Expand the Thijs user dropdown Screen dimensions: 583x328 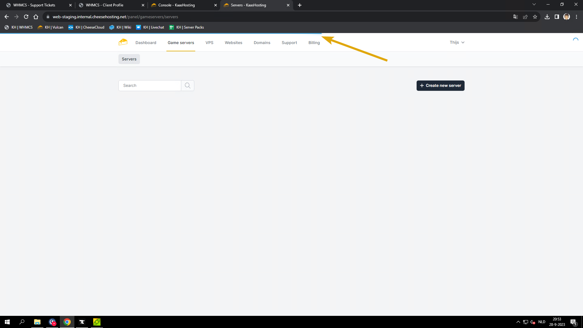click(457, 43)
